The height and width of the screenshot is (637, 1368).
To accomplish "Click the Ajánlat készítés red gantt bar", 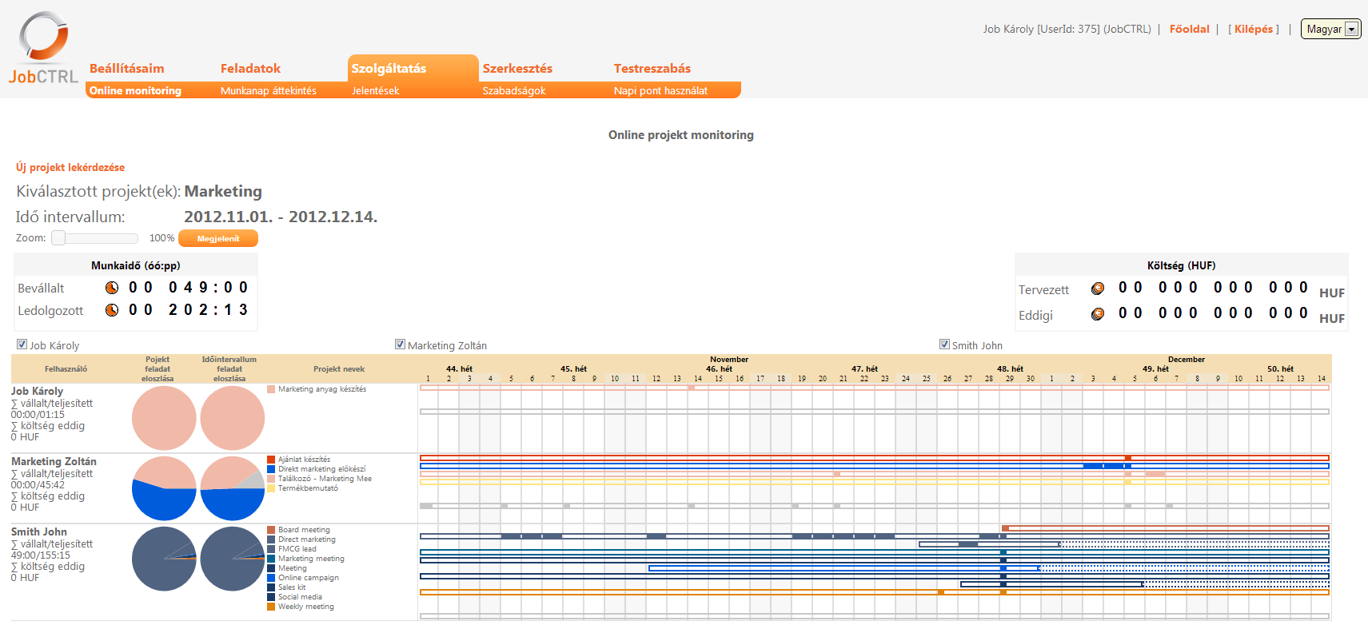I will 874,458.
